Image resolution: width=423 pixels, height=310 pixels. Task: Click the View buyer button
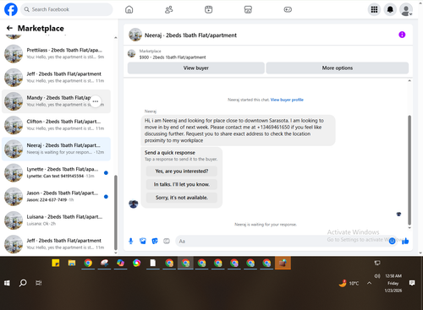click(x=196, y=68)
